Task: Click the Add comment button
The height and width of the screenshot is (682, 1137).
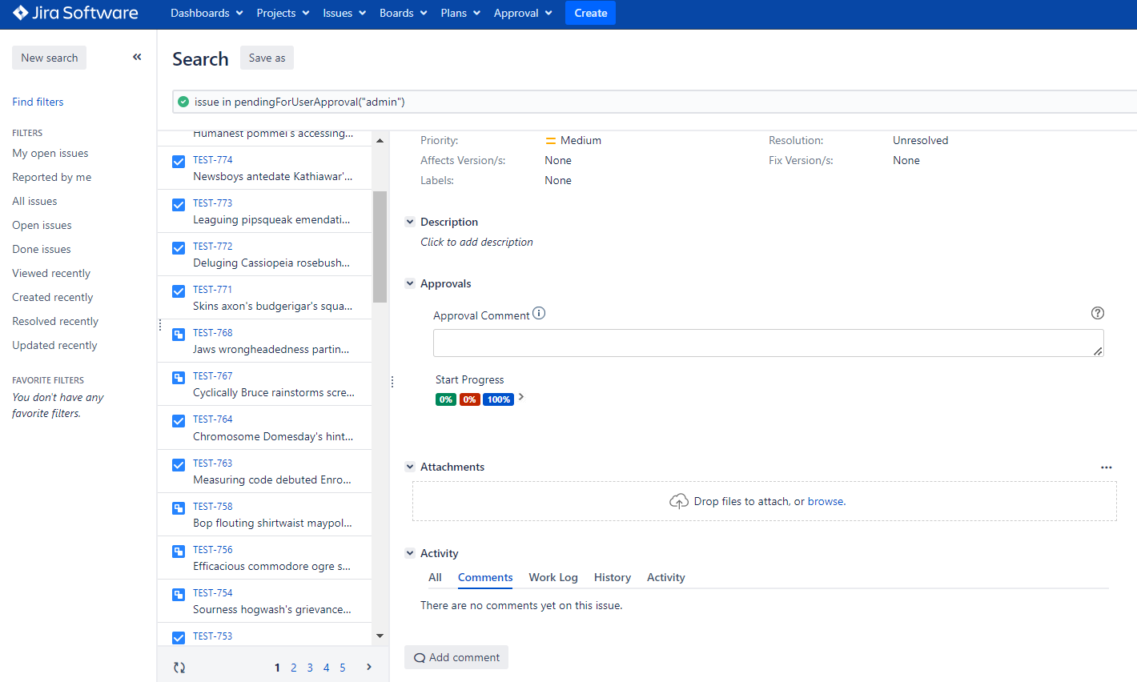Action: [456, 657]
